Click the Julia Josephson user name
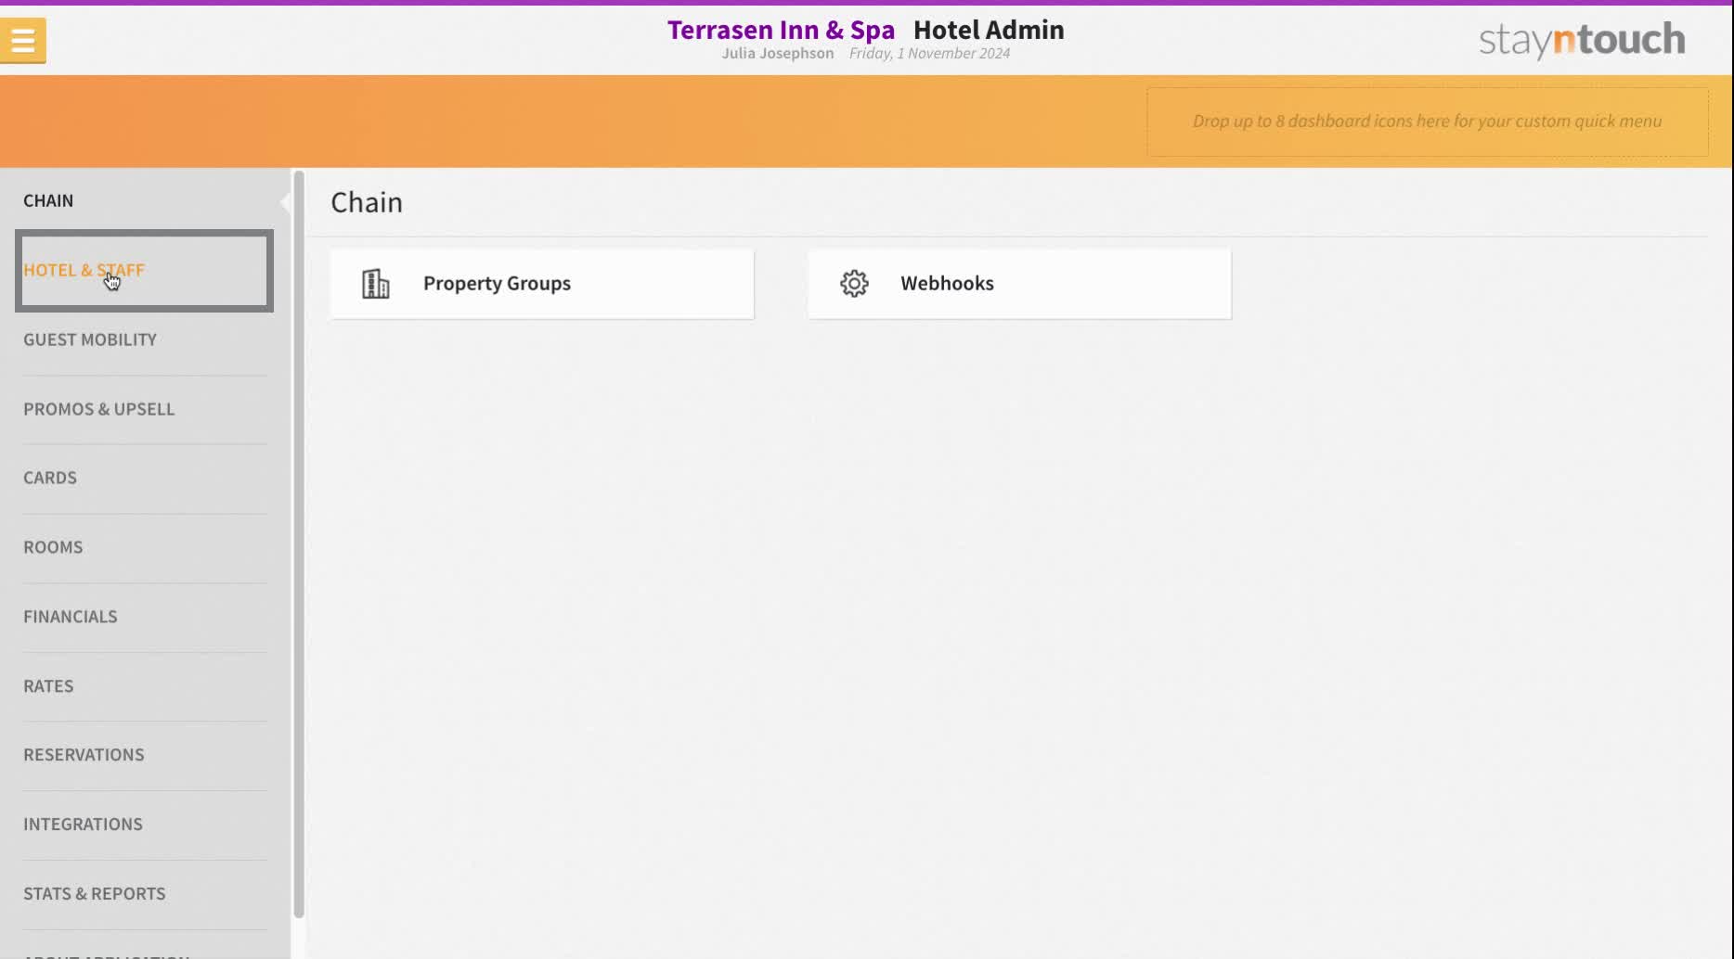This screenshot has height=959, width=1734. [778, 54]
